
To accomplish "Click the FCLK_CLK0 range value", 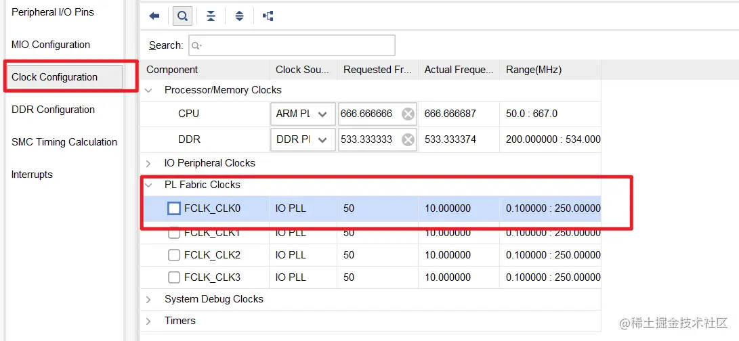I will point(553,208).
